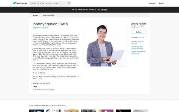Expand description with the more link

pos(41,79)
